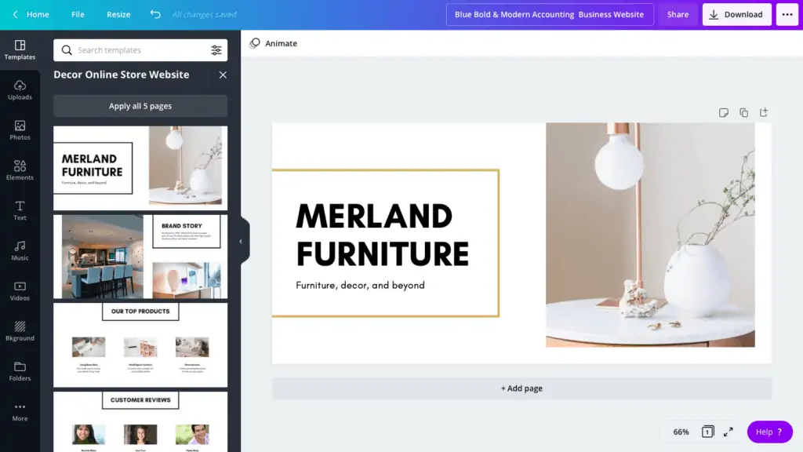Image resolution: width=803 pixels, height=452 pixels.
Task: Expand the three-dot more options menu
Action: pyautogui.click(x=787, y=14)
